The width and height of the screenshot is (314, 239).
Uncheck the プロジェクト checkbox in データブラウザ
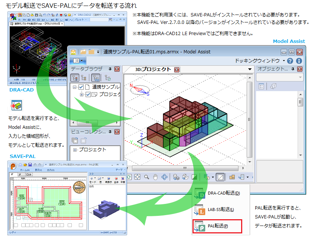(88, 94)
